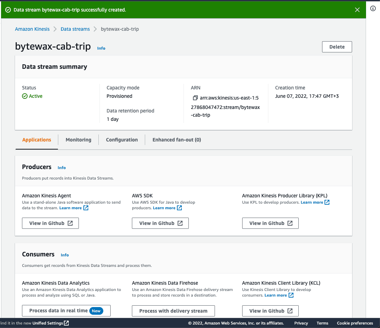Click external link icon beside Kinesis Agent Learn more
Viewport: 380px width, 328px height.
point(86,208)
